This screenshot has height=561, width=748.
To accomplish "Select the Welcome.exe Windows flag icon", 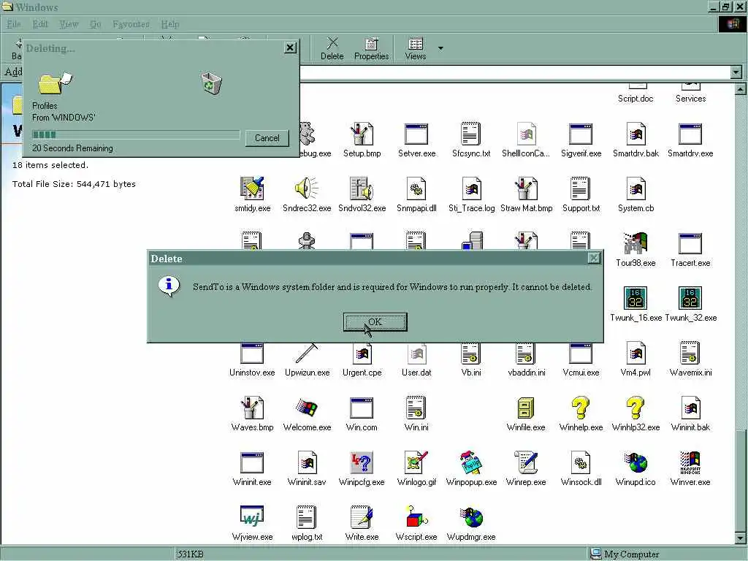I will pos(307,408).
